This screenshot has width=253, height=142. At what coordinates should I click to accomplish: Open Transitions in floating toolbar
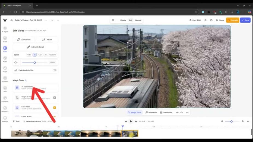tap(166, 112)
